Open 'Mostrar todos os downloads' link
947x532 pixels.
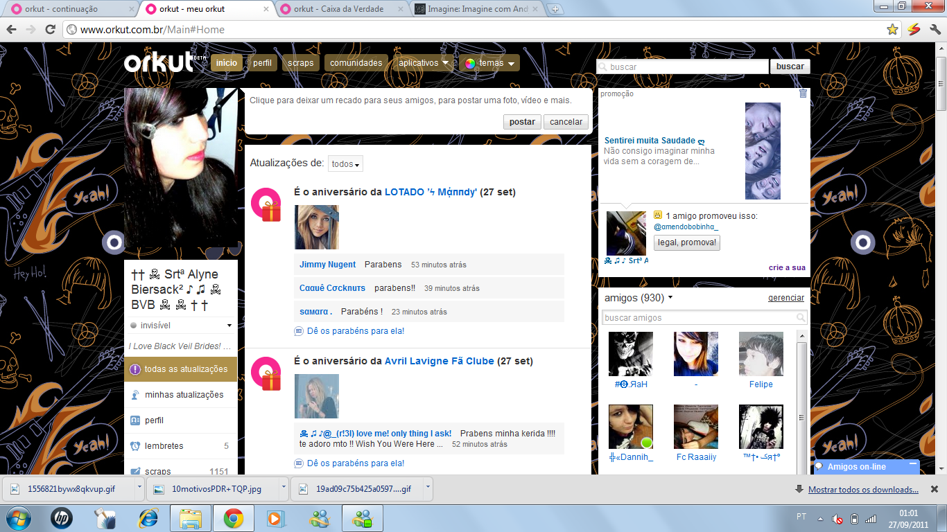863,490
